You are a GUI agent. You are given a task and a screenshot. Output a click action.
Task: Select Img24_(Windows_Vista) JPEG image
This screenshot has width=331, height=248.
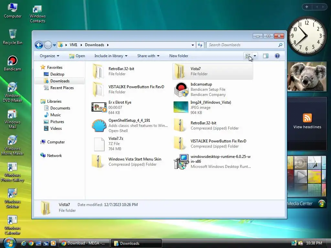coord(213,107)
